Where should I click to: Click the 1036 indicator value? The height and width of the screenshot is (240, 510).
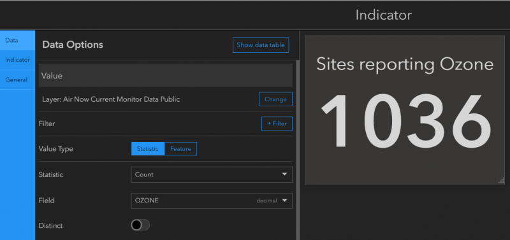(x=406, y=122)
